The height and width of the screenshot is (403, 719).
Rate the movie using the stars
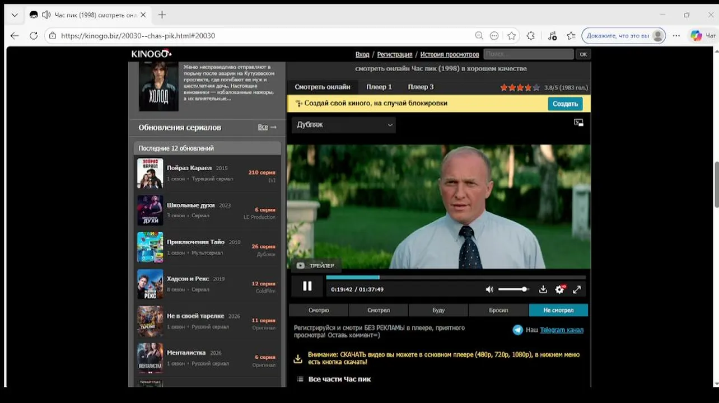[520, 87]
